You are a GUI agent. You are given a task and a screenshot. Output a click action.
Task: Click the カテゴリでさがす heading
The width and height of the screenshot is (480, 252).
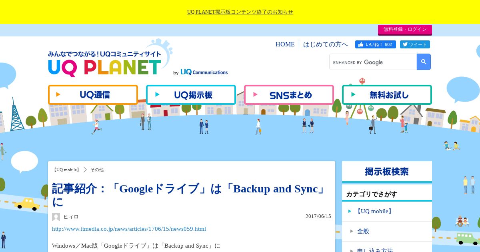point(372,194)
